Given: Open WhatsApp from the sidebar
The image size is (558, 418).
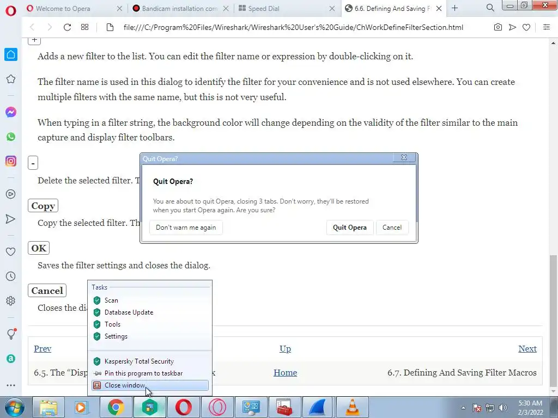Looking at the screenshot, I should 11,137.
